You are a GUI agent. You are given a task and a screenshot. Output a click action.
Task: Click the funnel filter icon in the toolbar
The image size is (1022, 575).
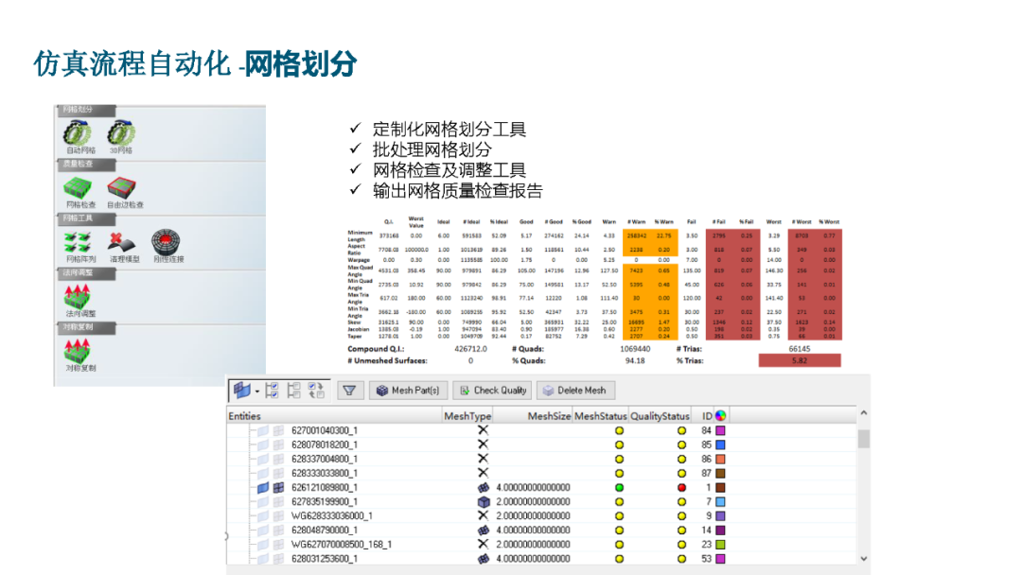(x=349, y=390)
